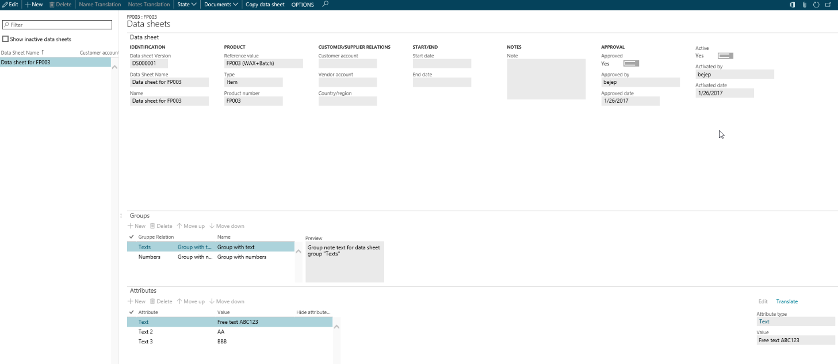The height and width of the screenshot is (364, 838).
Task: Click the Edit pencil button in the action bar
Action: 10,5
